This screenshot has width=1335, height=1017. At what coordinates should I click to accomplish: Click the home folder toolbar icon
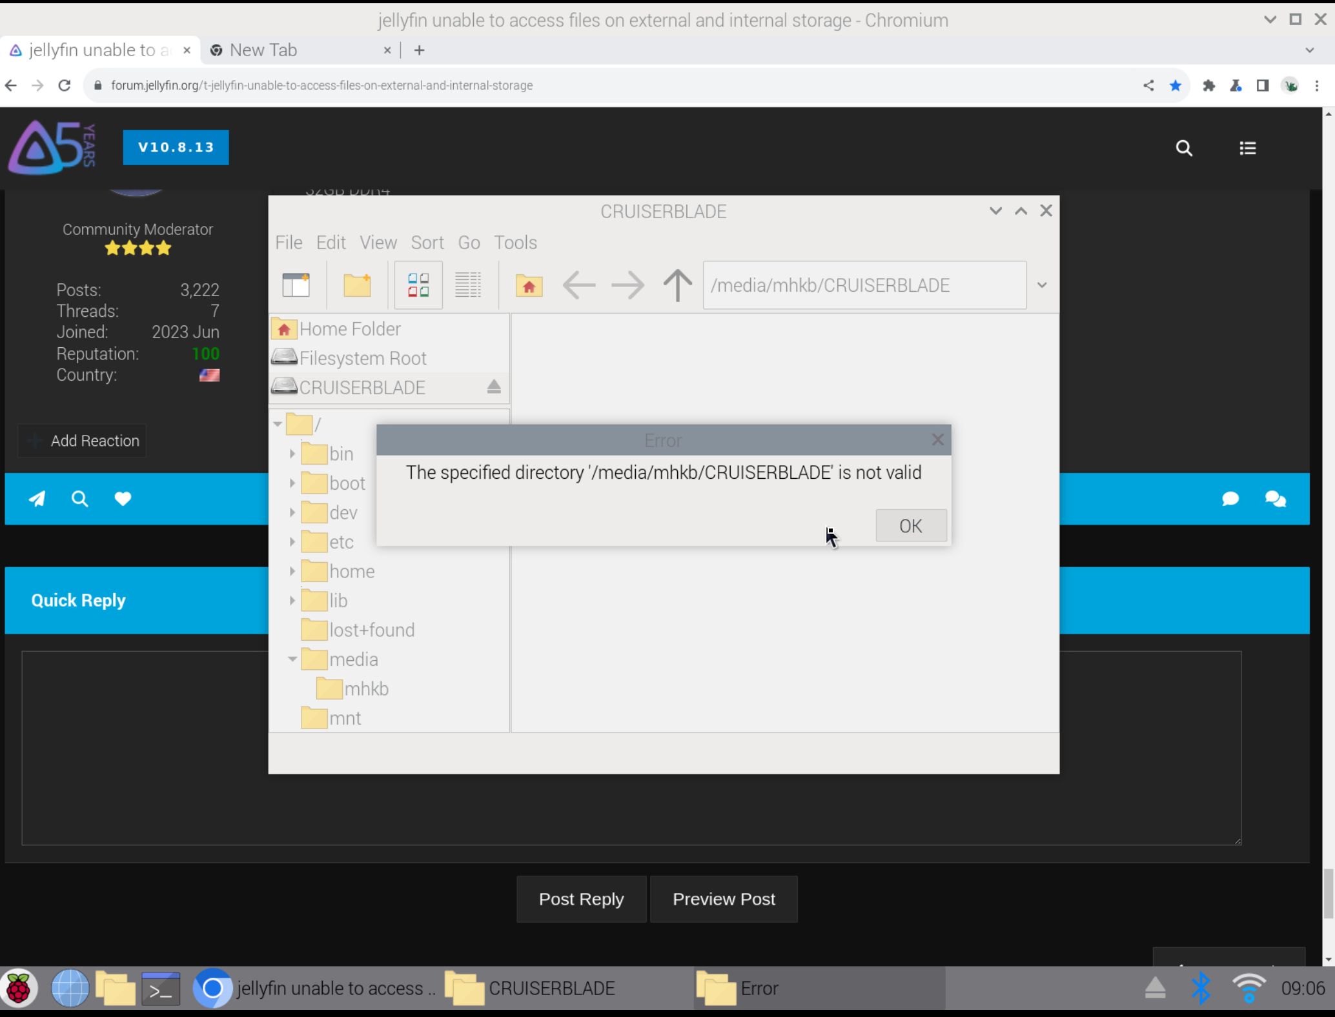(x=529, y=285)
